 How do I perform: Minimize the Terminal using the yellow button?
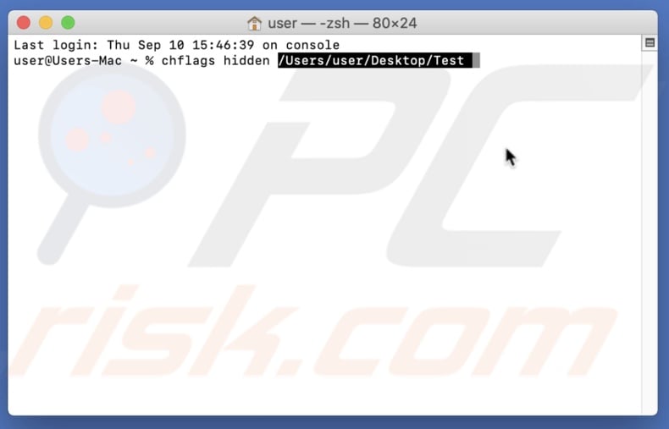[x=46, y=23]
